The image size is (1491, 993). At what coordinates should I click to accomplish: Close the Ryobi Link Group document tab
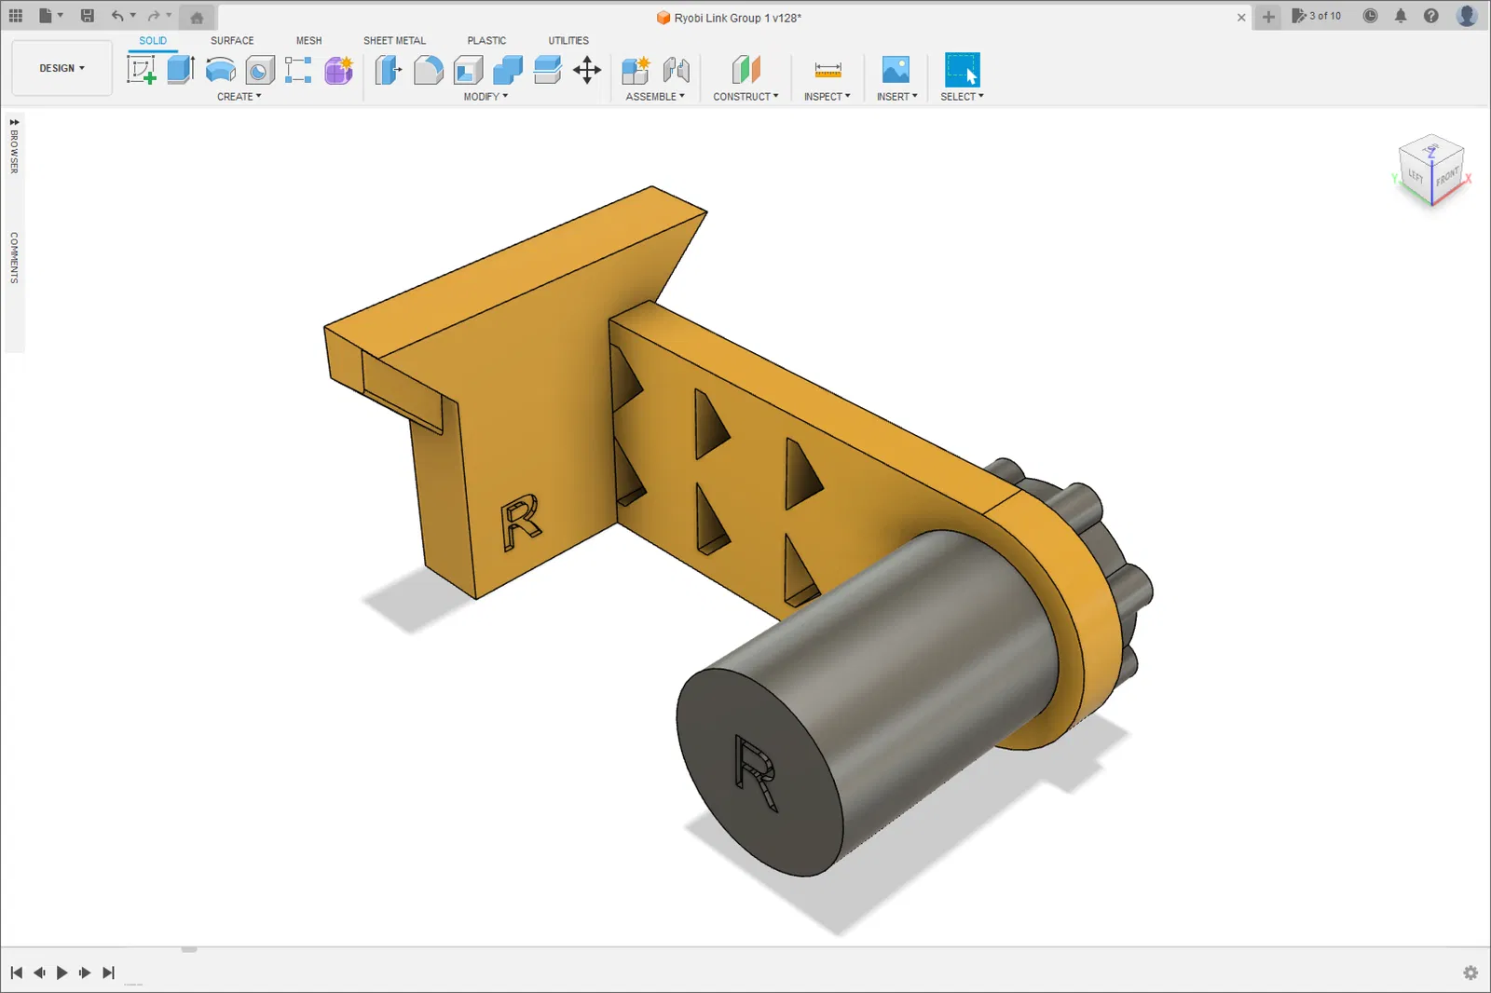1241,18
